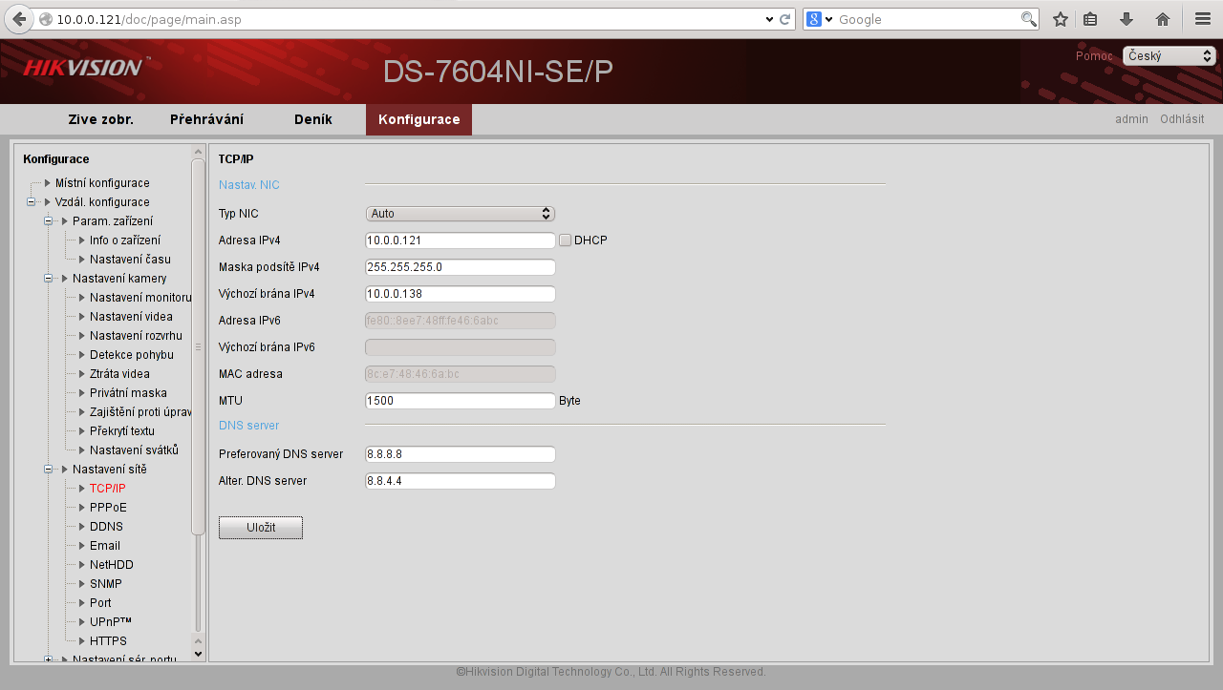Viewport: 1223px width, 690px height.
Task: Open Ztráta videa item
Action: click(119, 374)
